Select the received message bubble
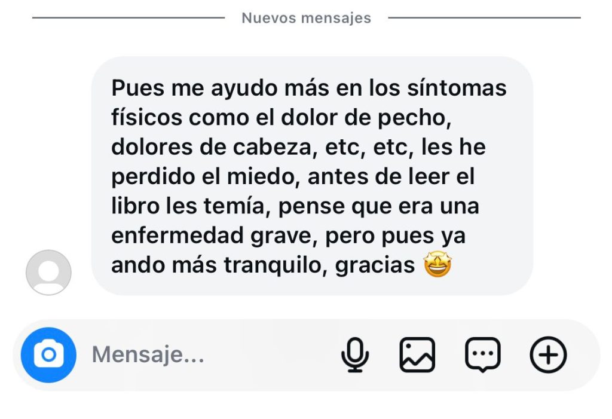 point(312,176)
